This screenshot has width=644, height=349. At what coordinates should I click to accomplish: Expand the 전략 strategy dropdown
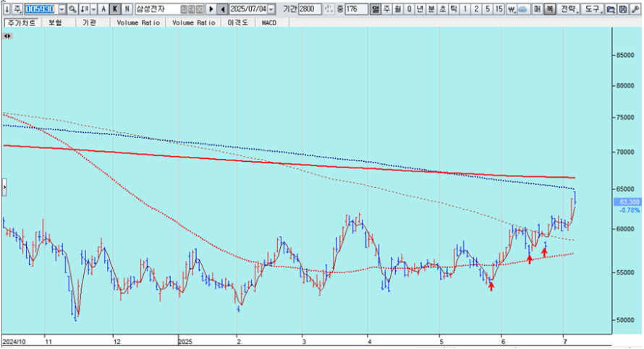[x=569, y=9]
